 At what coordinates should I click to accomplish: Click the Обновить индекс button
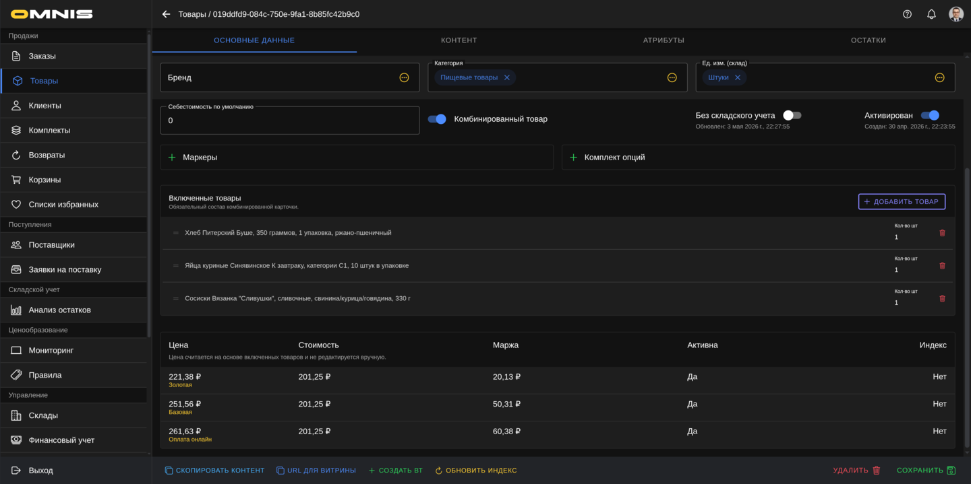tap(475, 471)
